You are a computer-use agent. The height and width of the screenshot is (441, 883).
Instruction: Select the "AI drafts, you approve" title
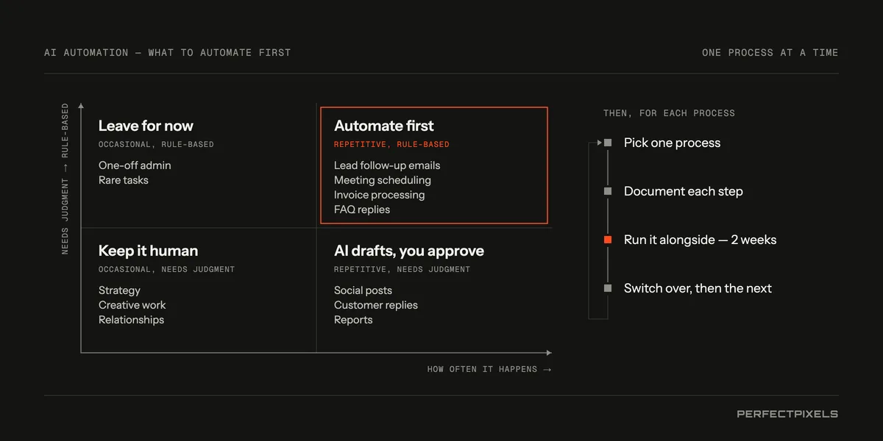coord(409,251)
